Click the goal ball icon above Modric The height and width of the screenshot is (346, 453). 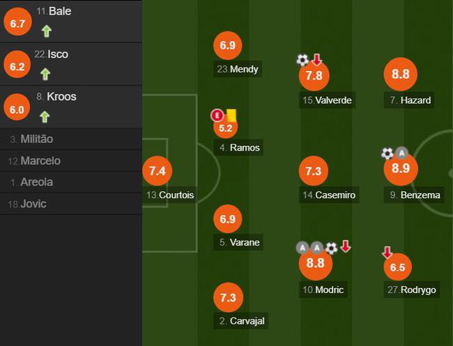click(331, 247)
